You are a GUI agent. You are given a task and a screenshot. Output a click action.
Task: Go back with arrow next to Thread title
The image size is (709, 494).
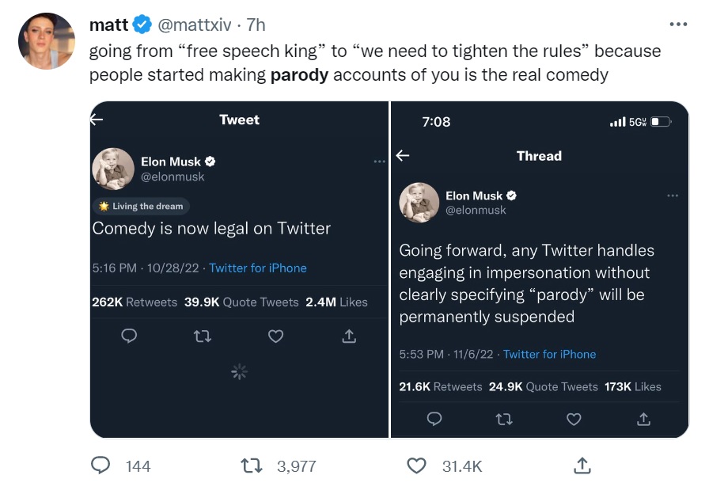click(x=403, y=156)
